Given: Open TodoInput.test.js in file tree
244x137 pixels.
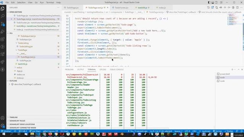Looking at the screenshot, I should [x=28, y=36].
